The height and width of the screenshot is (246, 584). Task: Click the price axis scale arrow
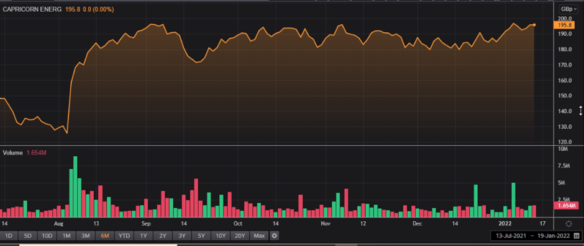pos(580,111)
